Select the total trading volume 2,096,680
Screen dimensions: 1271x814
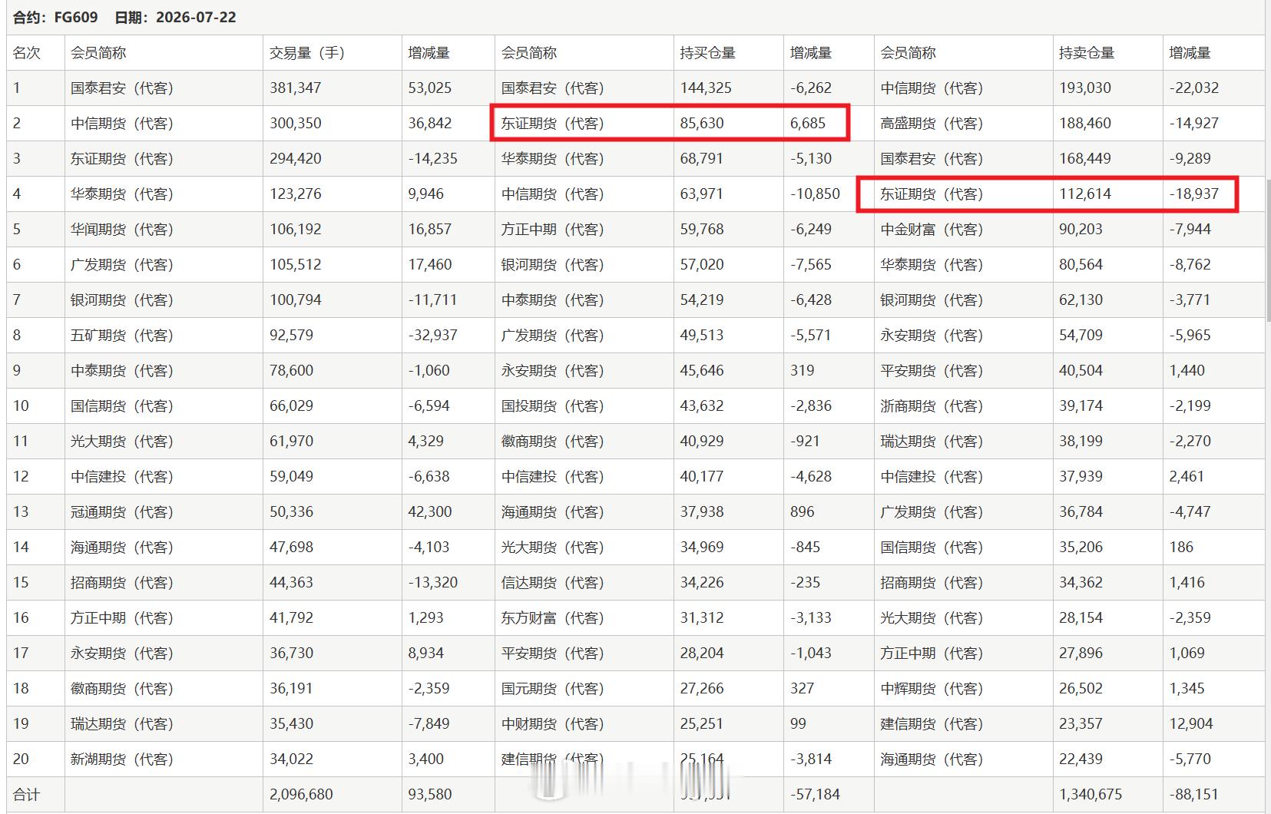click(301, 795)
